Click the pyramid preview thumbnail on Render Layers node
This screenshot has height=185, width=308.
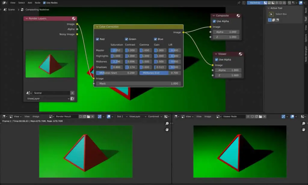pos(50,63)
